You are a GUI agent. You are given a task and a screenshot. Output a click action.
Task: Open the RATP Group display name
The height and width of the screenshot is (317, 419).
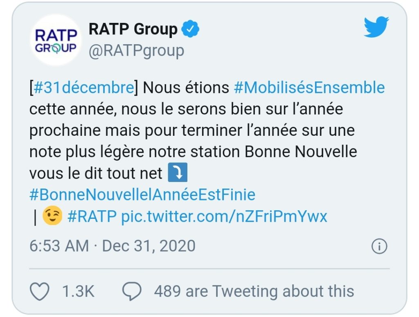coord(133,29)
